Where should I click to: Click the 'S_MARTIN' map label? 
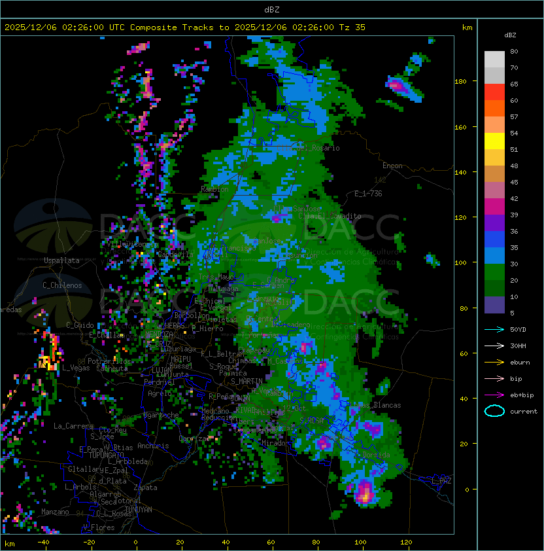click(x=246, y=382)
